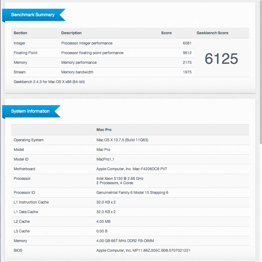Click the Motherboard row label
The width and height of the screenshot is (262, 262).
(24, 169)
